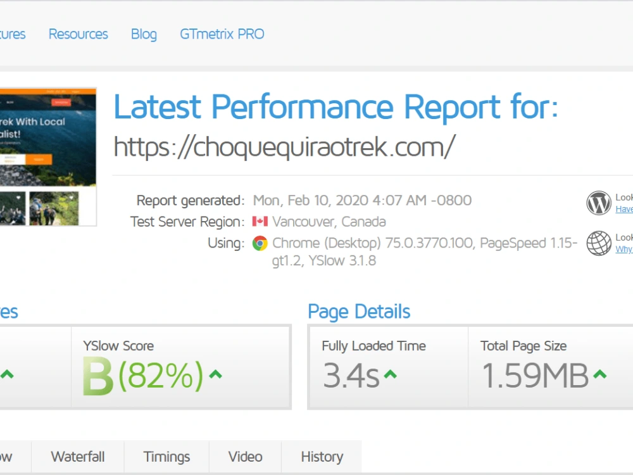This screenshot has height=475, width=633.
Task: Open the Video tab
Action: pos(245,457)
